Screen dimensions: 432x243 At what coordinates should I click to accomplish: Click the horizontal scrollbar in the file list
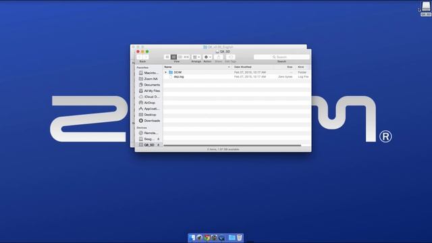pyautogui.click(x=232, y=146)
